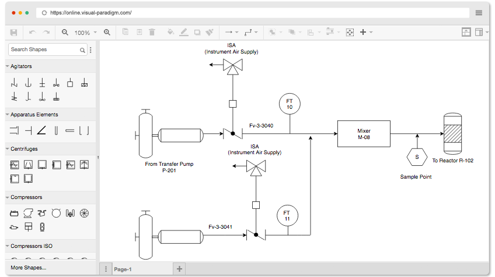Open the waypoint connector style dropdown
The width and height of the screenshot is (495, 277).
click(251, 32)
